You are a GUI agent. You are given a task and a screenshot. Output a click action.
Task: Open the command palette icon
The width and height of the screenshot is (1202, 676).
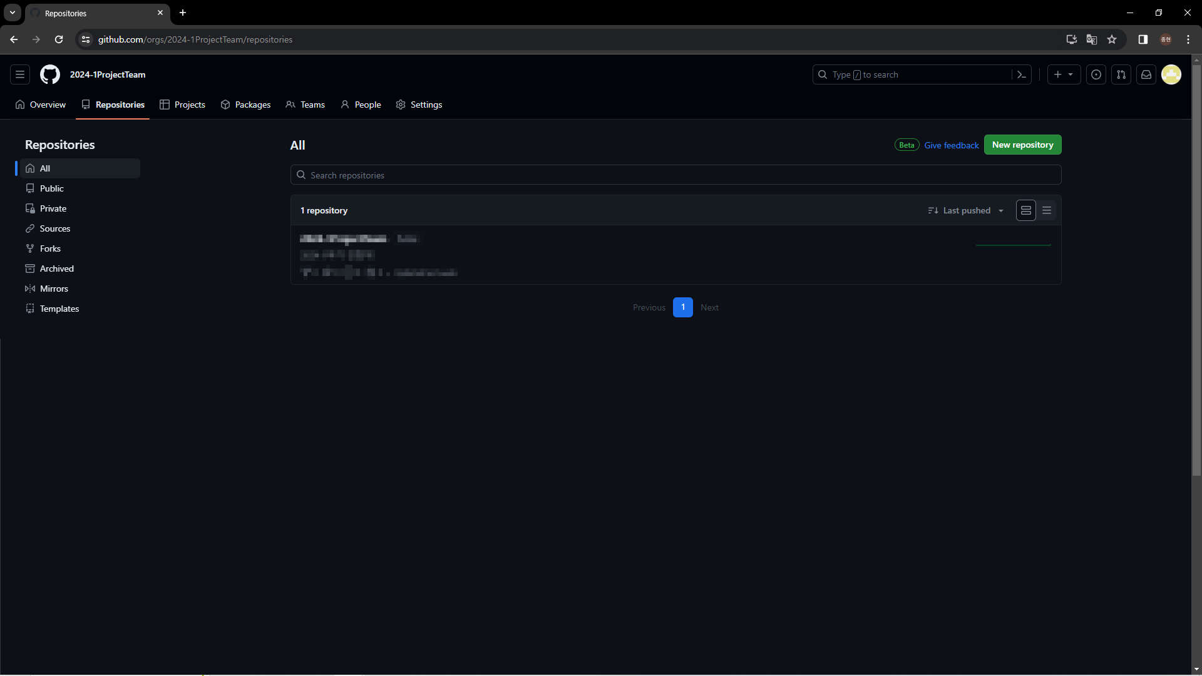click(x=1022, y=74)
